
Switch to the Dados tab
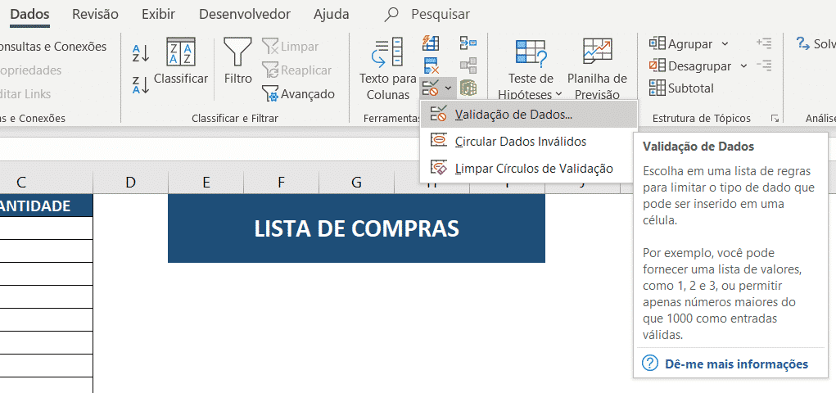(x=29, y=14)
